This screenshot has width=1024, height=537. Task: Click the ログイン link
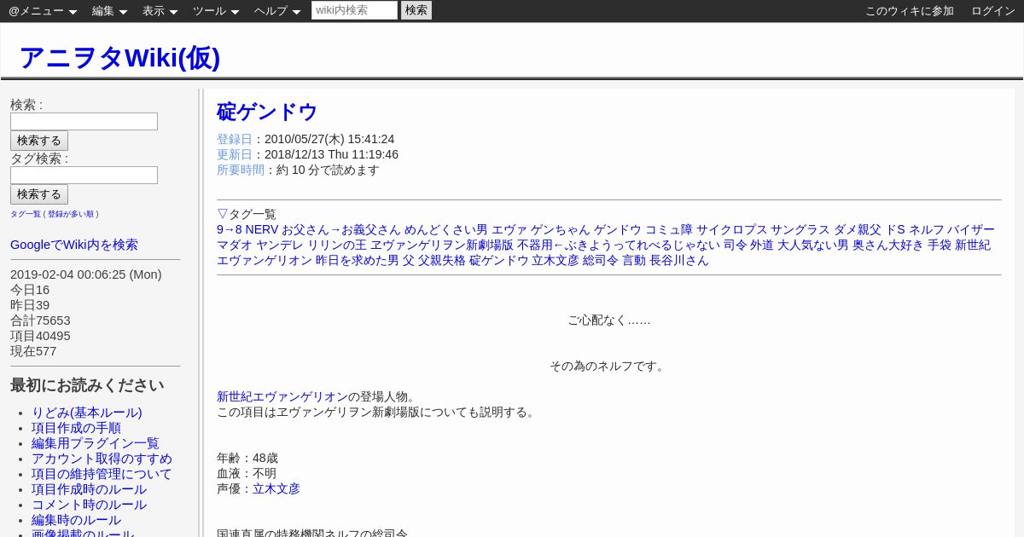993,11
